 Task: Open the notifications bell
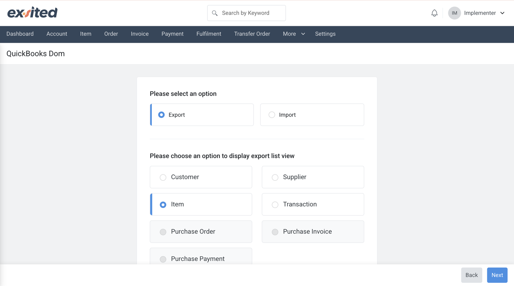click(x=434, y=13)
